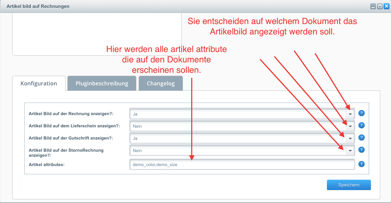The height and width of the screenshot is (203, 391).
Task: Select the 'Artikel attributes:' label
Action: (x=47, y=165)
